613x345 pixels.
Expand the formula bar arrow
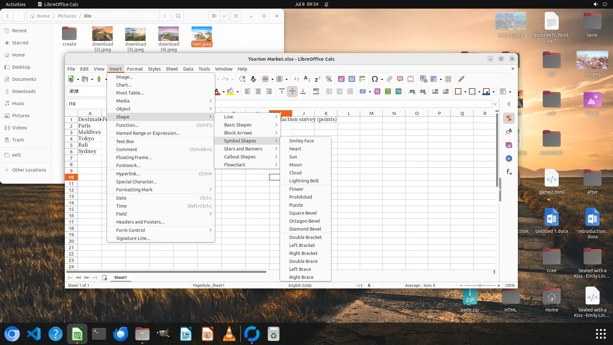495,104
